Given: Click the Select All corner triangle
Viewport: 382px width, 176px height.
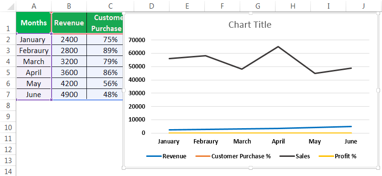Looking at the screenshot, I should (x=11, y=7).
